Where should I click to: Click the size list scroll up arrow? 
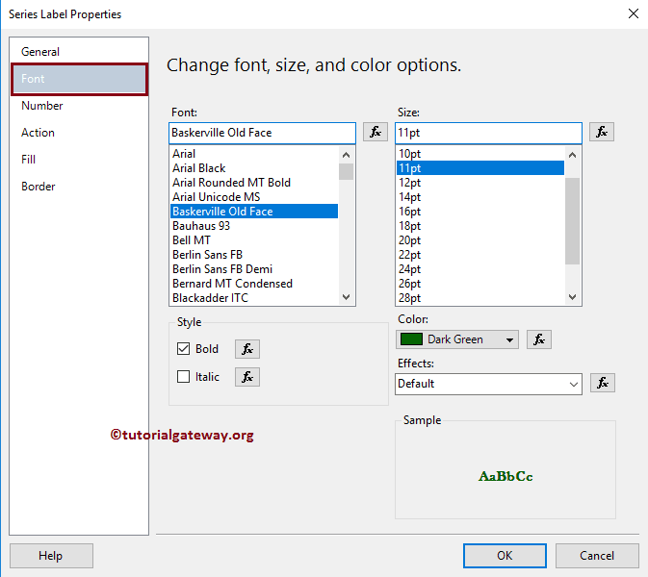[x=572, y=155]
